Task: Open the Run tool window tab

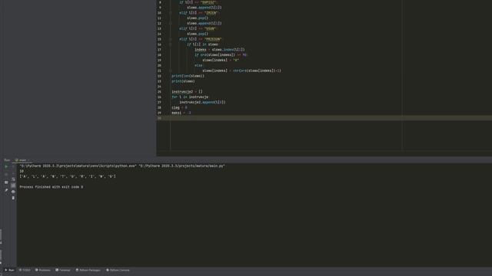Action: click(9, 270)
